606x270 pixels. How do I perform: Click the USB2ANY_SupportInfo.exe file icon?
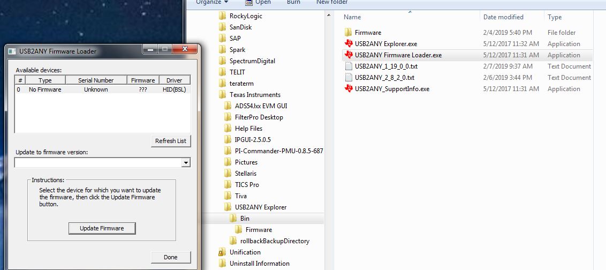click(349, 88)
